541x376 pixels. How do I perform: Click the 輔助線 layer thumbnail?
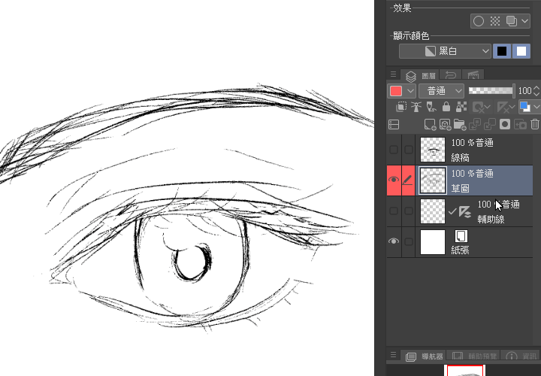pyautogui.click(x=433, y=211)
